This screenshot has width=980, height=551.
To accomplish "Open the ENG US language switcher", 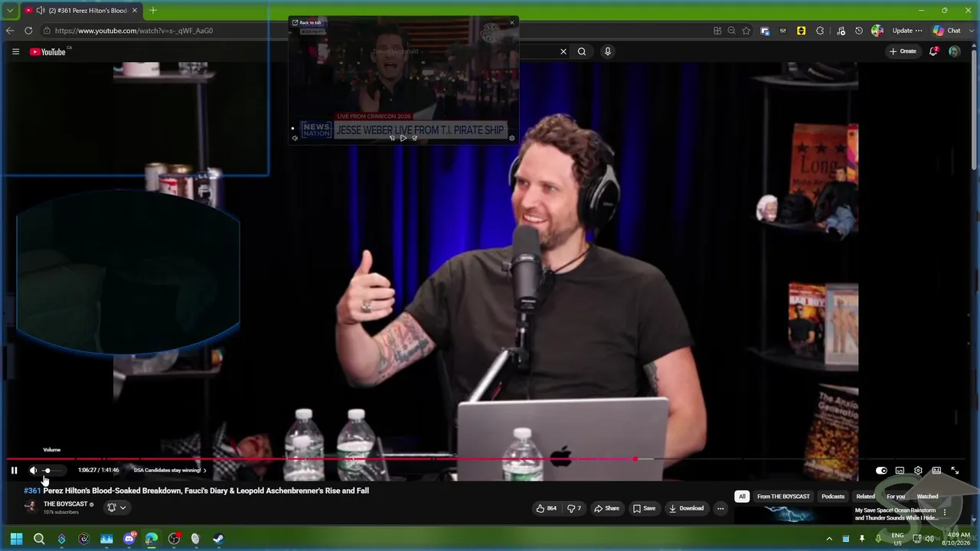I will [x=897, y=539].
